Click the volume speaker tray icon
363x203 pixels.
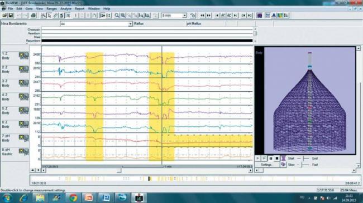[x=328, y=198]
